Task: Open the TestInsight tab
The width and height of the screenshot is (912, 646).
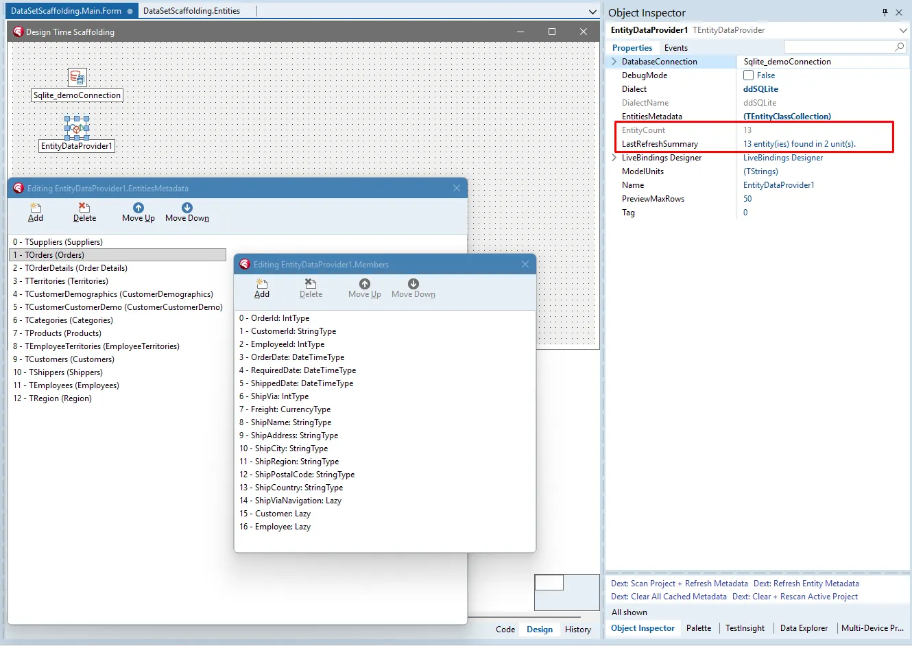Action: tap(745, 628)
